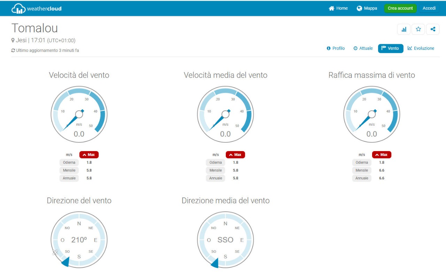
Task: Click the Home link in top bar
Action: point(338,8)
